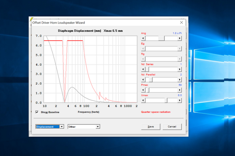Open the Displacement chart type dropdown

pyautogui.click(x=62, y=127)
